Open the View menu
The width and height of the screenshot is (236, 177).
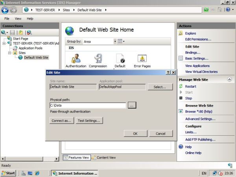(18, 18)
